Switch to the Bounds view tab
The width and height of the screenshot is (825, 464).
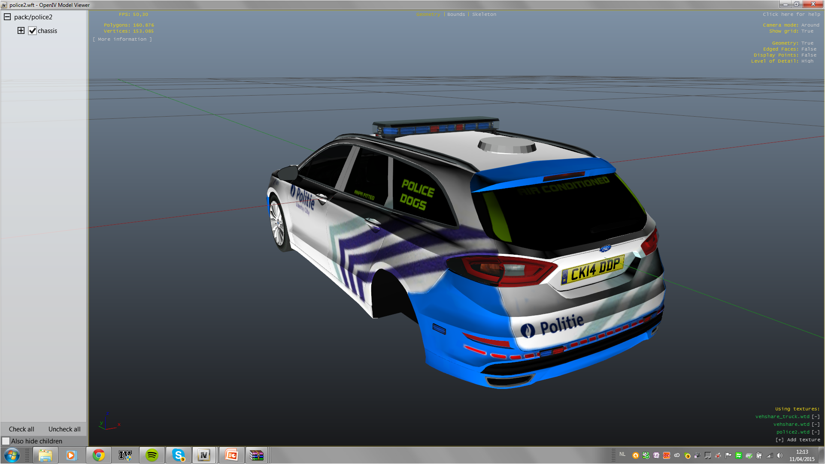(456, 14)
